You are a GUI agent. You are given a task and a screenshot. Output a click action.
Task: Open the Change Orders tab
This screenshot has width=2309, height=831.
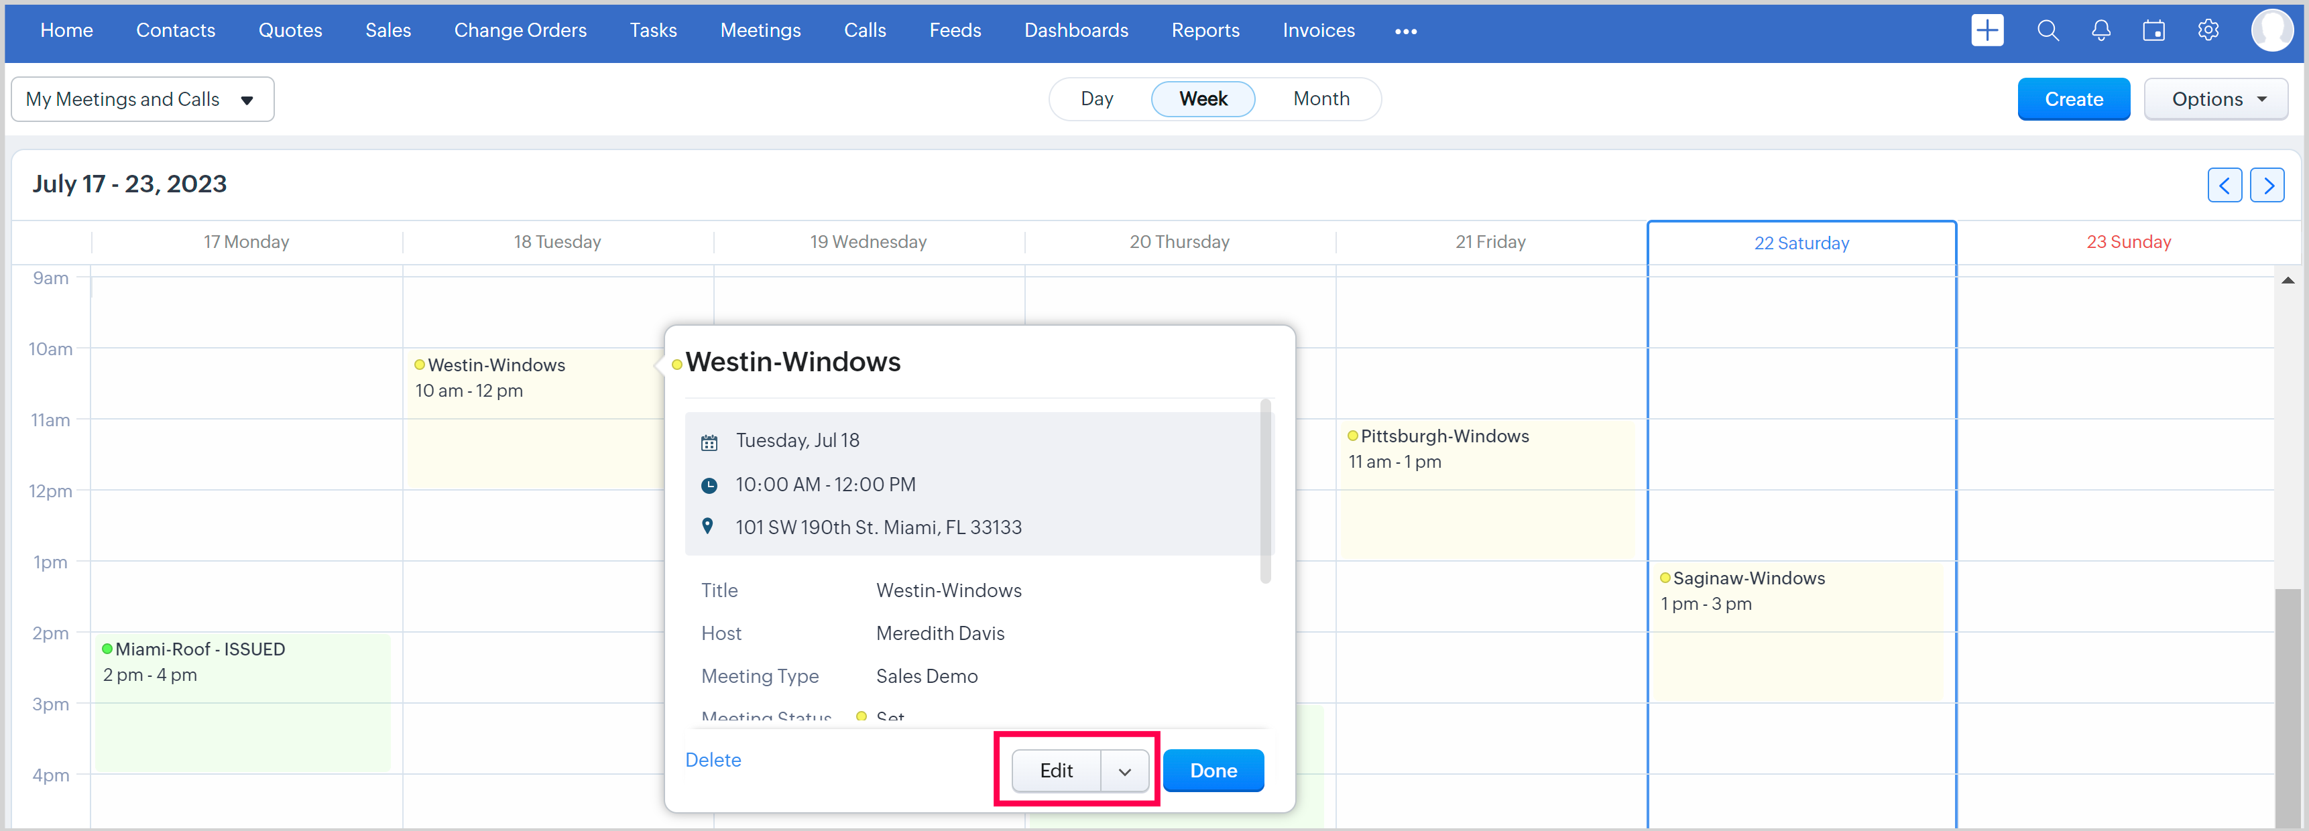[x=520, y=30]
